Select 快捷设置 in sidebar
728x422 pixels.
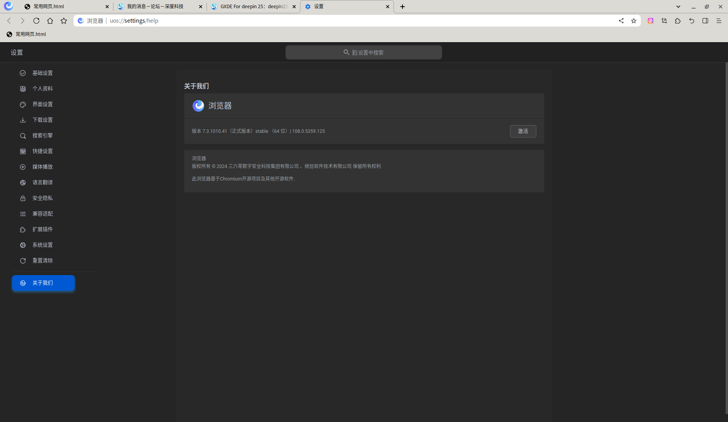42,151
